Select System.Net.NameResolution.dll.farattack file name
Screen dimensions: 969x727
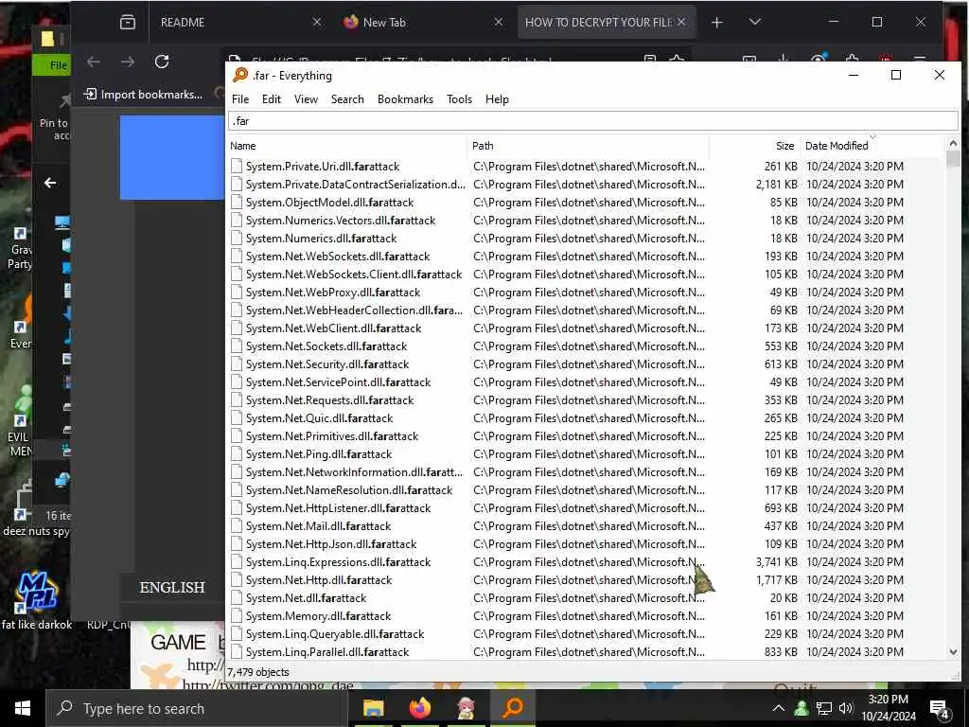click(x=349, y=490)
